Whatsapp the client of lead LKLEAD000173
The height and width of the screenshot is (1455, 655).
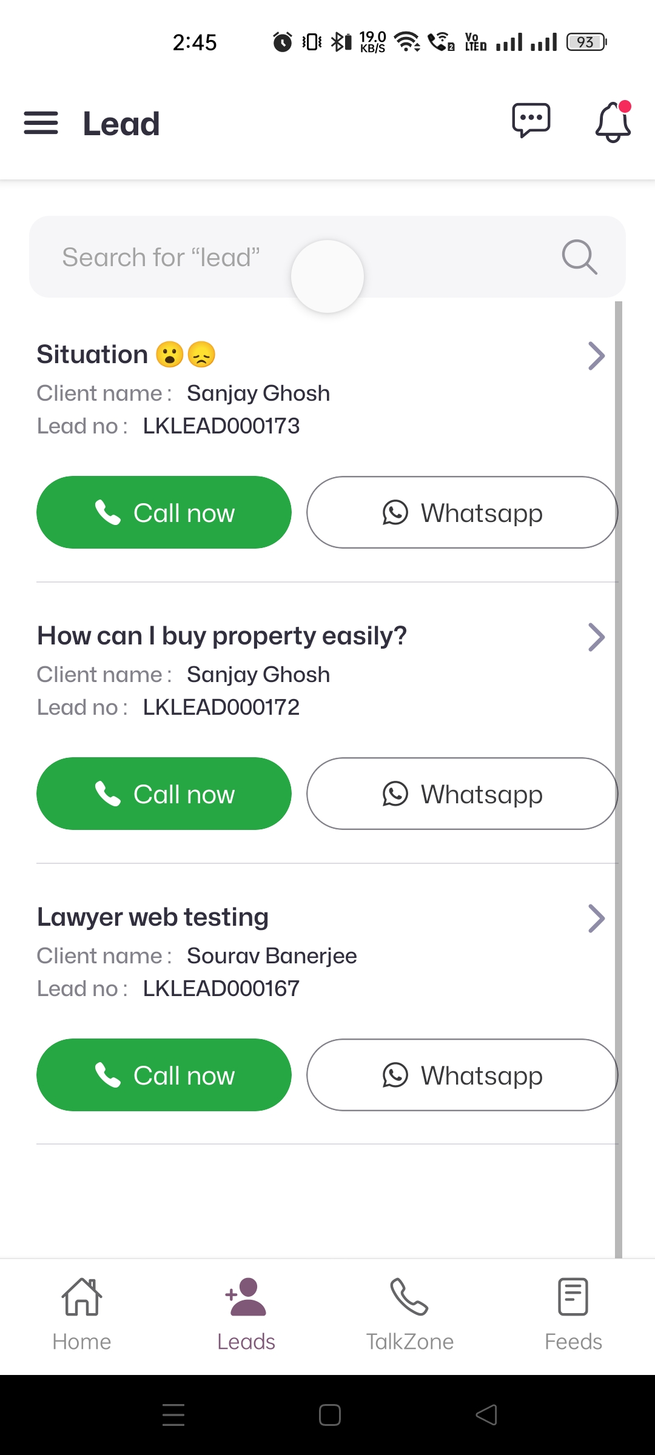point(462,512)
